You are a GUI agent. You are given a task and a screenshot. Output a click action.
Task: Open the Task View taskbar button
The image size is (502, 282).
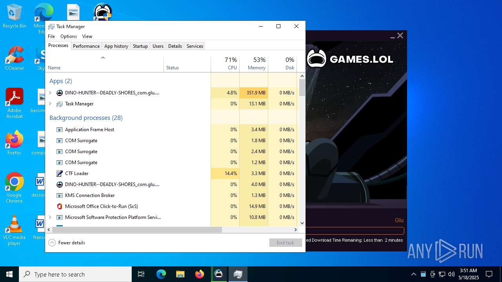point(141,274)
